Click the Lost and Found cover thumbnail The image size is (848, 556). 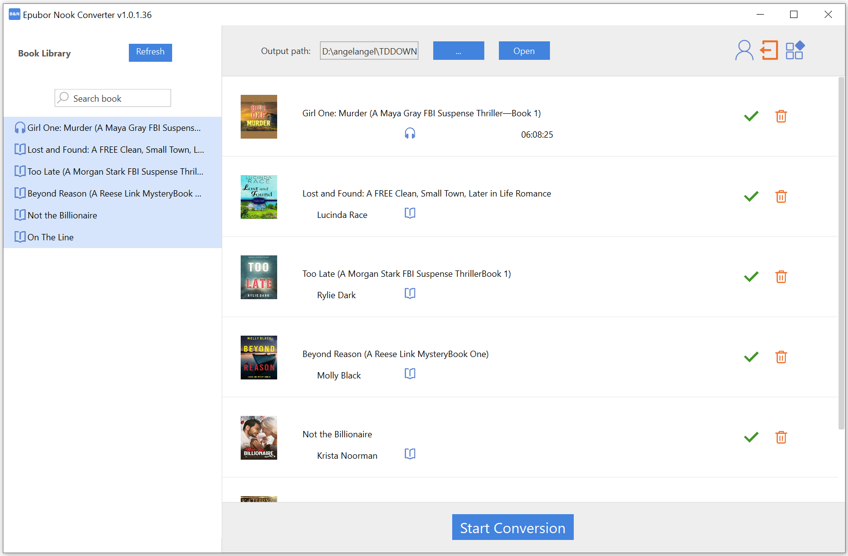[259, 197]
